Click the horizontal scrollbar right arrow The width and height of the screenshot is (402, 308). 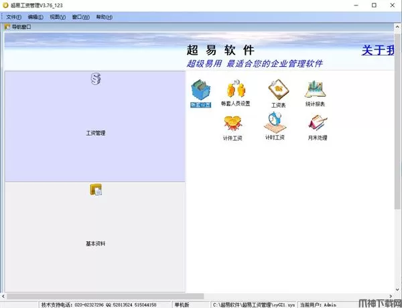[391, 296]
